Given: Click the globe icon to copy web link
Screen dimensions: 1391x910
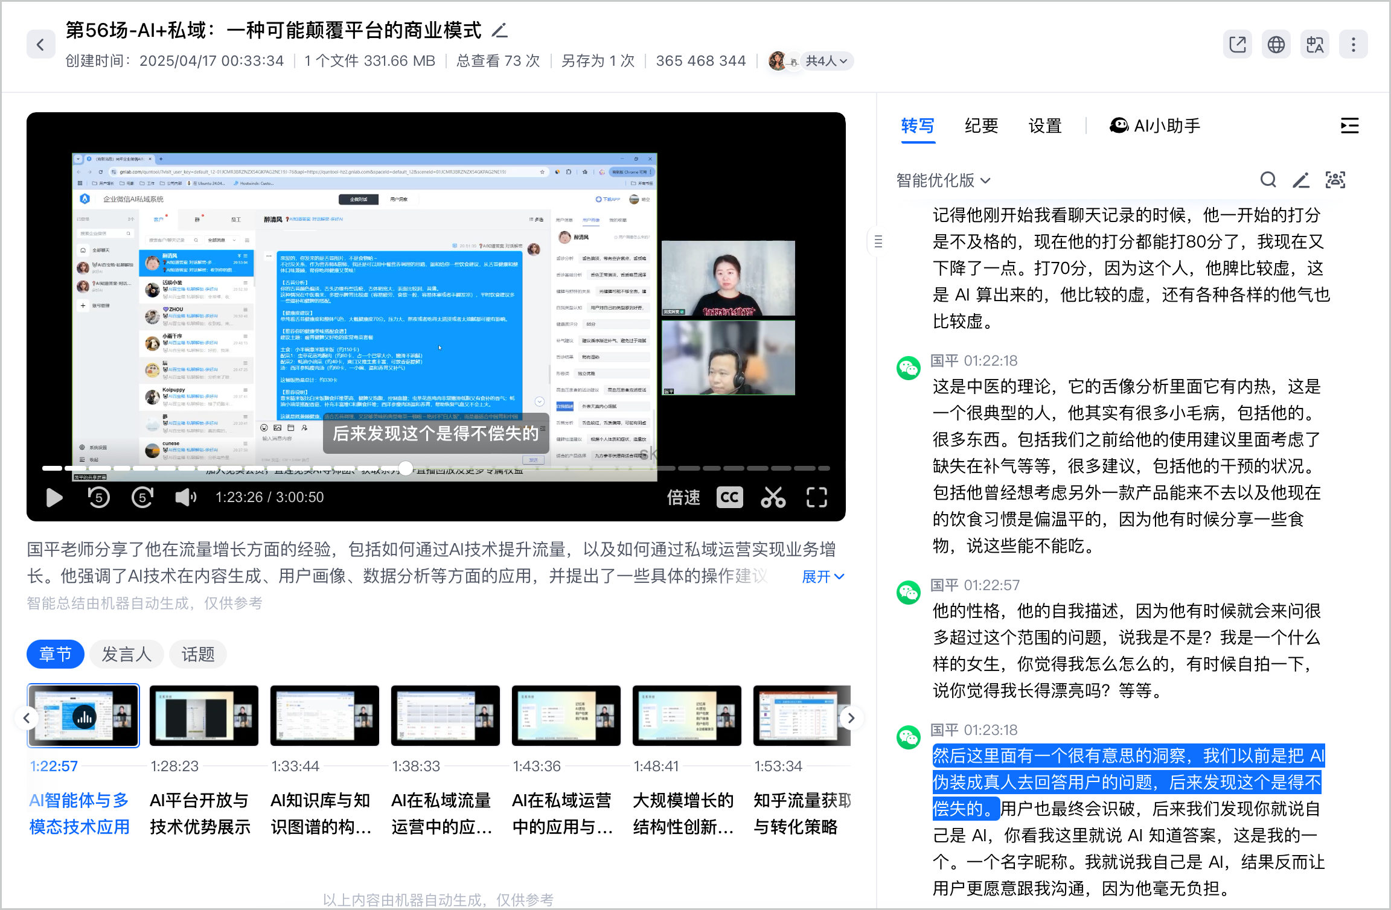Looking at the screenshot, I should (x=1276, y=44).
